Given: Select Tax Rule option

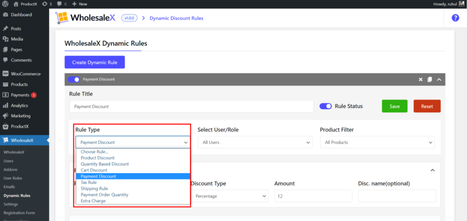Looking at the screenshot, I should pyautogui.click(x=133, y=182).
